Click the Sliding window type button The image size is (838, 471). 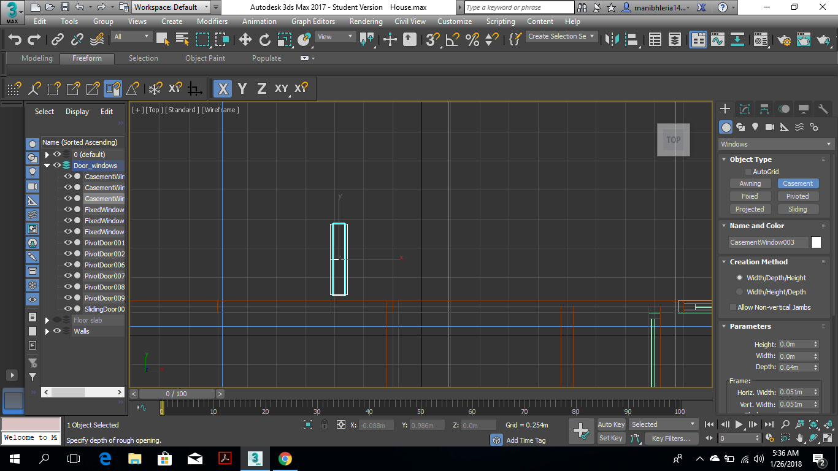[798, 209]
